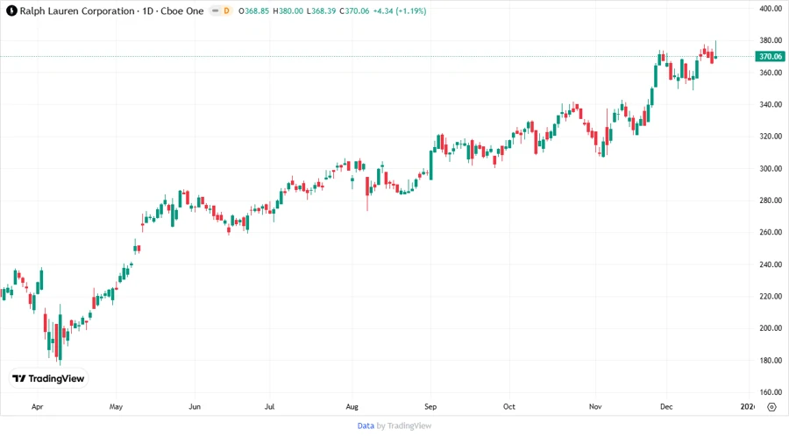Click the 360.00 price axis label
Screen dimensions: 789x436
[771, 73]
